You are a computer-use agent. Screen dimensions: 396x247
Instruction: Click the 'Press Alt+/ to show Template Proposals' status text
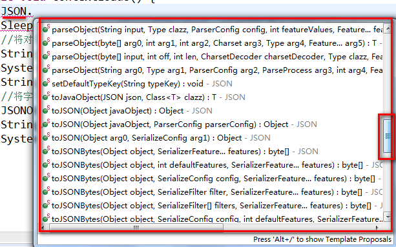point(322,239)
